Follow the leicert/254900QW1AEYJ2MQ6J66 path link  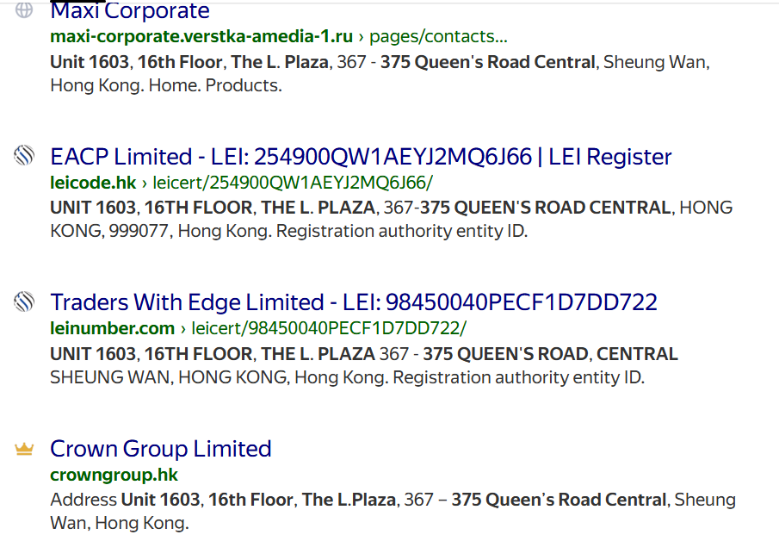coord(293,183)
